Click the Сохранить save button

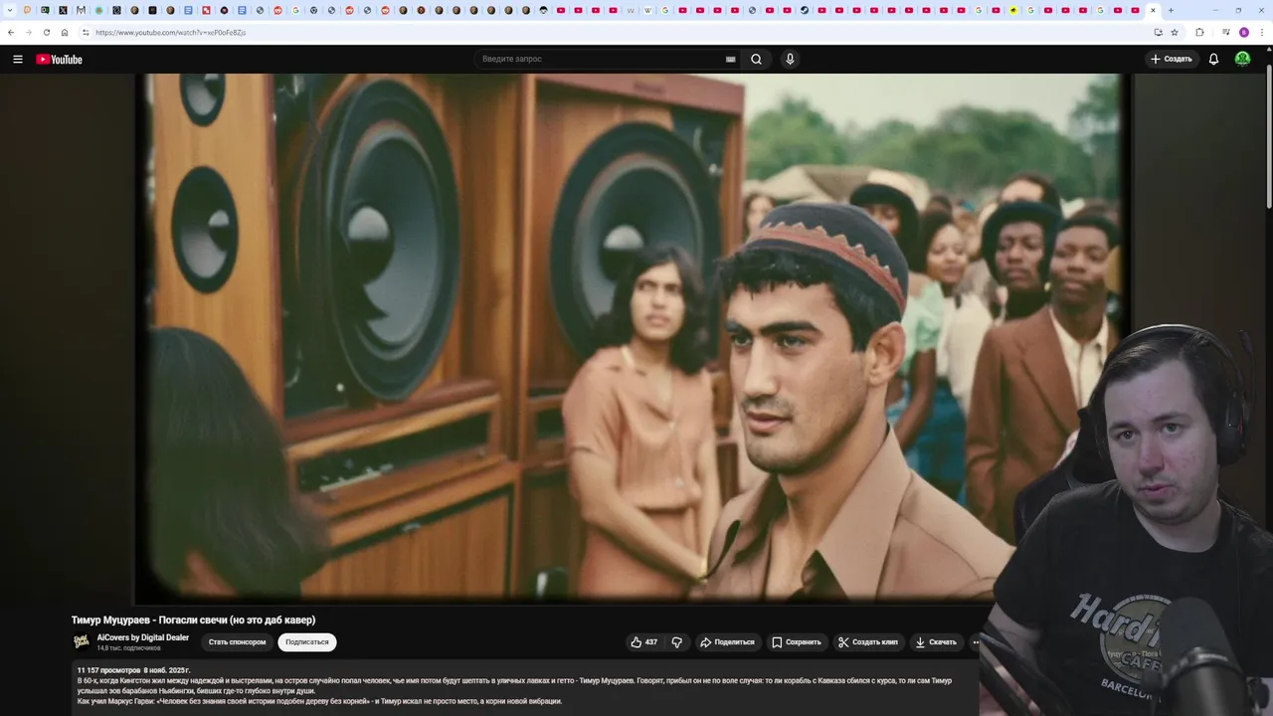click(797, 642)
